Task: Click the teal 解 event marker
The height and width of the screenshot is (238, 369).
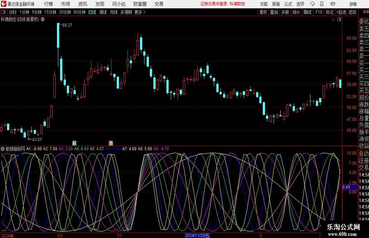Action: point(74,143)
